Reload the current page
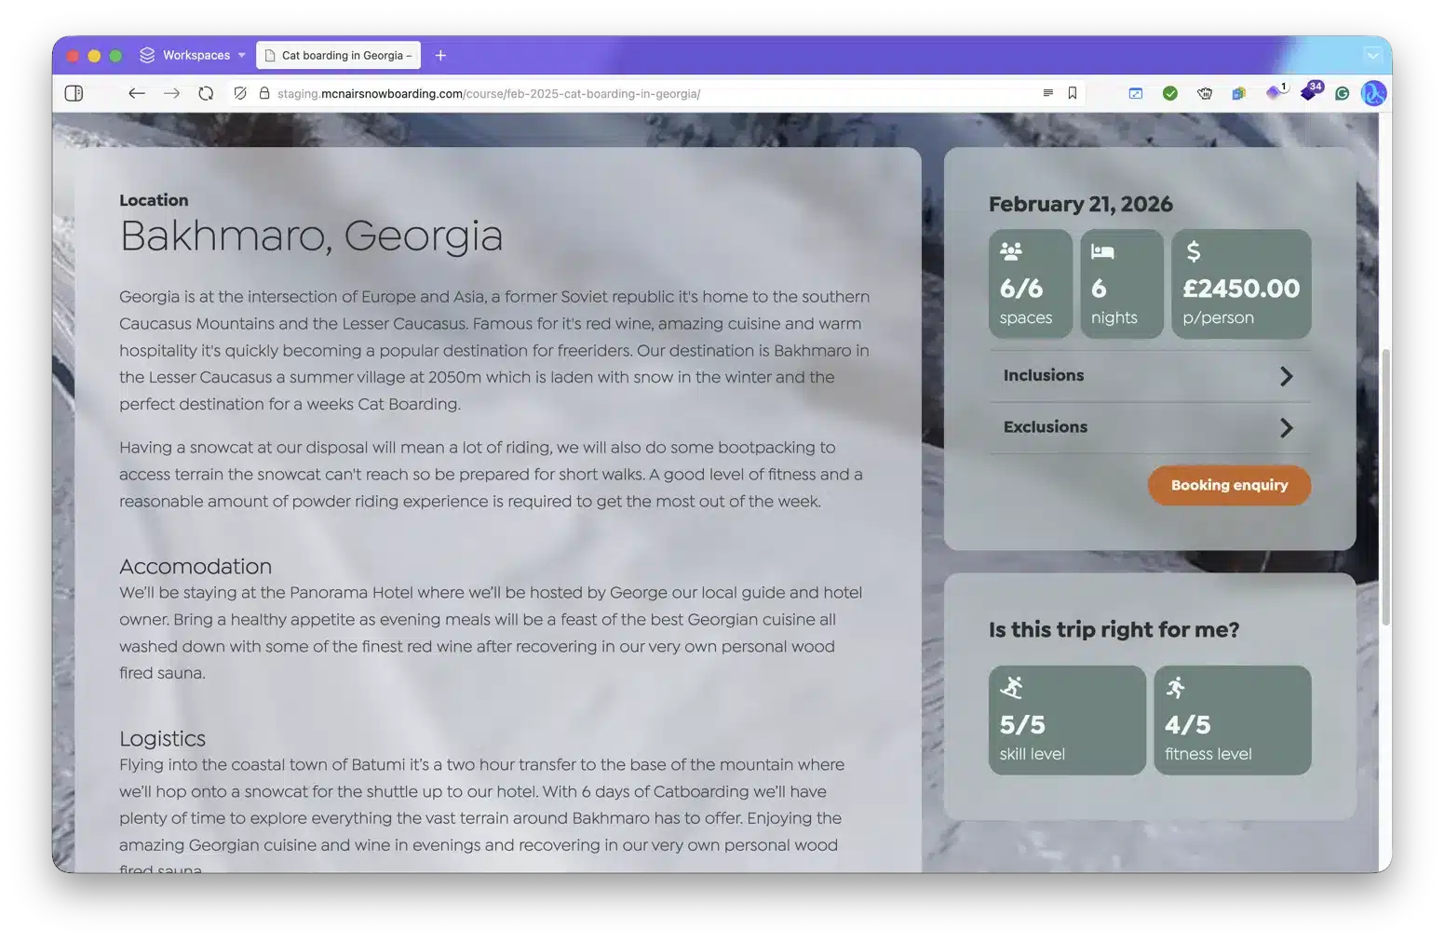1445x942 pixels. coord(206,93)
